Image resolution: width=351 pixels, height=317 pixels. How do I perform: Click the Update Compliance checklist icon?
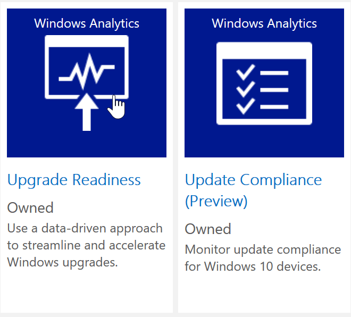click(264, 84)
